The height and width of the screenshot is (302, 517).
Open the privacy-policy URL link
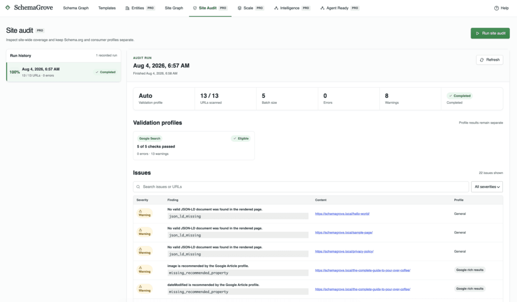(x=344, y=251)
